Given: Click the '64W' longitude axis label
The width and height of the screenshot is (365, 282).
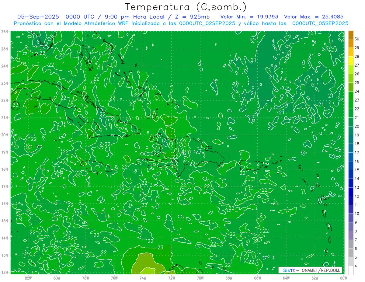Looking at the screenshot, I should pos(286,277).
